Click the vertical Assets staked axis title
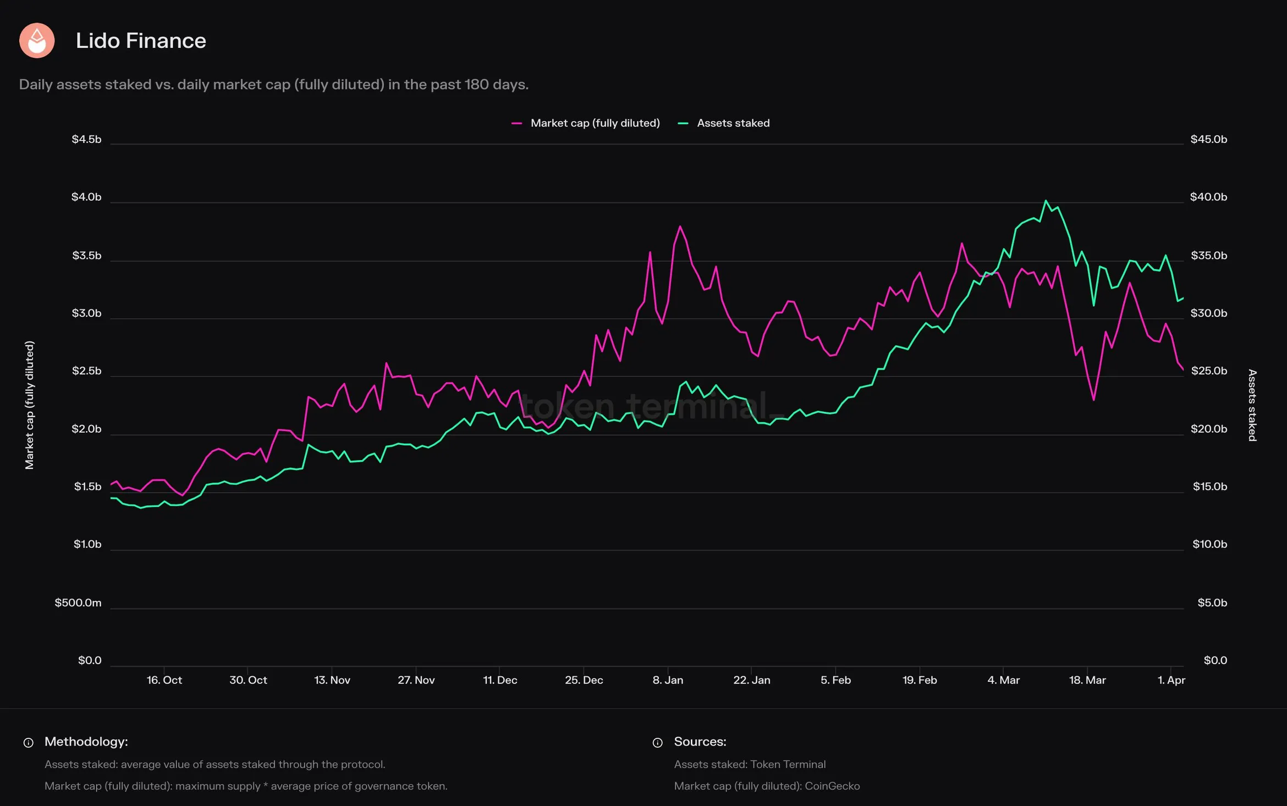Viewport: 1287px width, 806px height. tap(1252, 405)
